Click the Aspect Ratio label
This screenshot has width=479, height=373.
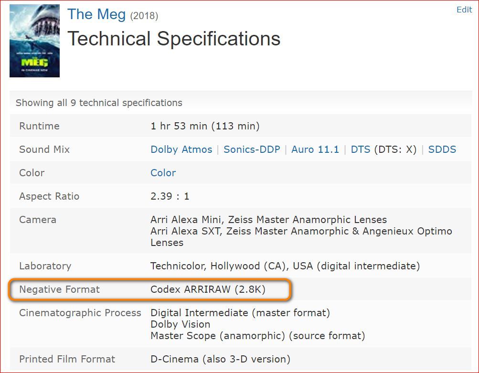(x=49, y=196)
